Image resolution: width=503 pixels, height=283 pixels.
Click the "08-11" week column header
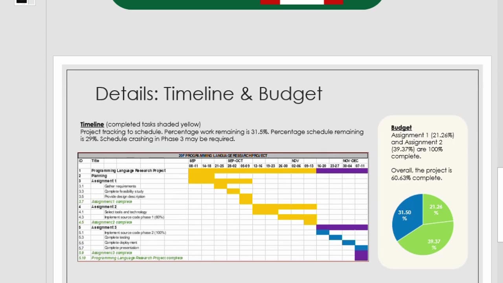pos(194,166)
